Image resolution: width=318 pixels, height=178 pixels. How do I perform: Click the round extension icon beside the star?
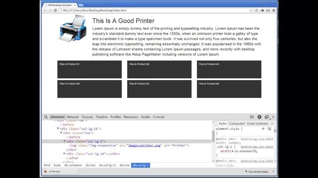pos(256,10)
